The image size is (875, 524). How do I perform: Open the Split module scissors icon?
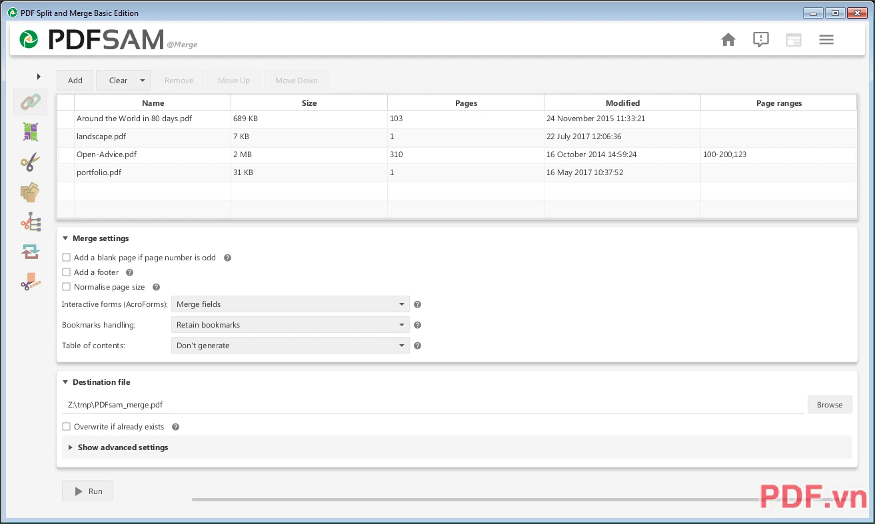tap(30, 162)
